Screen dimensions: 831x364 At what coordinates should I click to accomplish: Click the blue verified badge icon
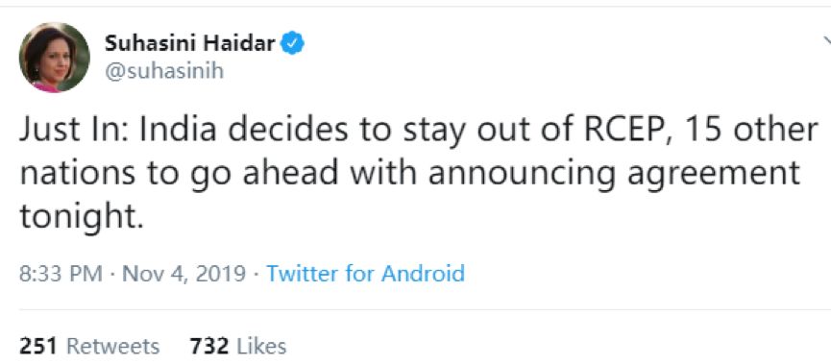pos(292,43)
